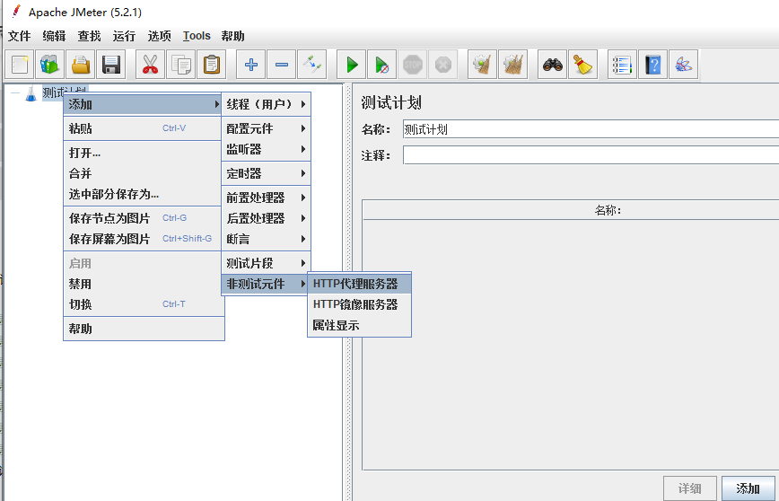779x501 pixels.
Task: Click the Open file folder icon
Action: coord(81,65)
